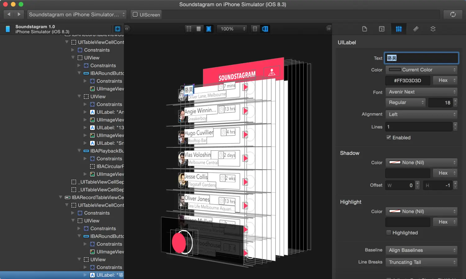
Task: Open the Shadow color None (Nil) dropdown
Action: point(422,163)
